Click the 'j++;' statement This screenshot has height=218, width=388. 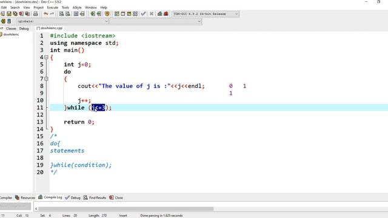click(x=84, y=101)
